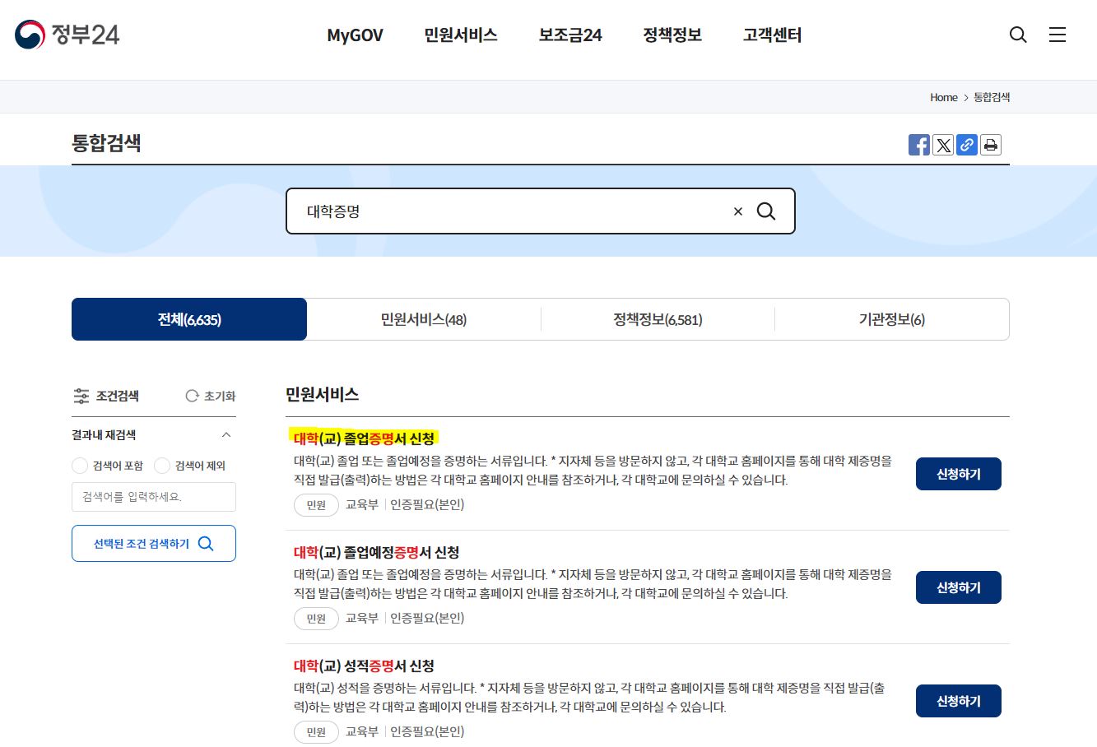
Task: Open the header search magnifier icon
Action: [1018, 35]
